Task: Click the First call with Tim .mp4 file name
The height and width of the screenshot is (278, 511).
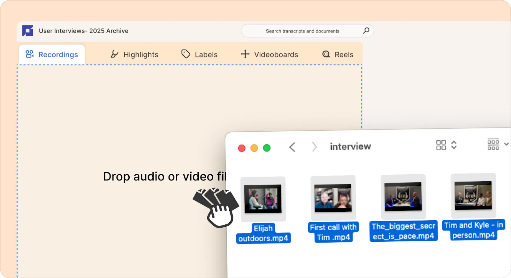Action: tap(333, 232)
